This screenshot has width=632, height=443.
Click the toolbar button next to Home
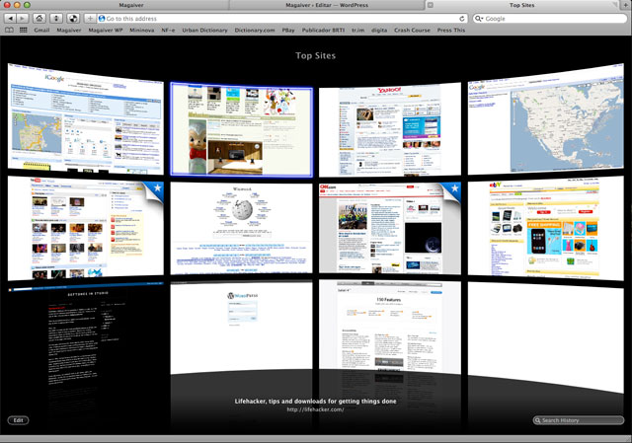click(x=56, y=19)
